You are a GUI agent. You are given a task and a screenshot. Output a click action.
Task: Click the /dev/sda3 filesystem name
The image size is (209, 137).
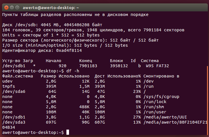[x=14, y=122]
